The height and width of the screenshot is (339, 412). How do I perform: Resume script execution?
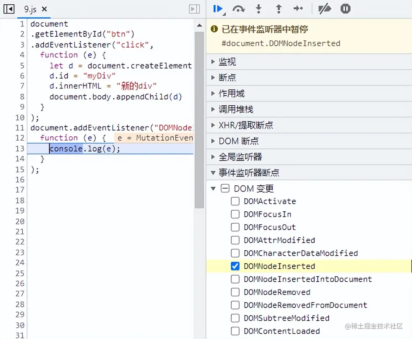tap(218, 9)
